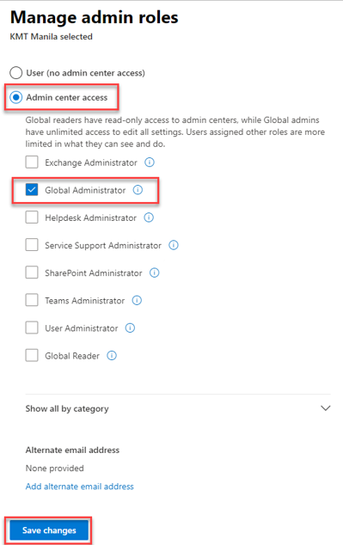
Task: Select User (no admin center access) option
Action: click(x=16, y=73)
